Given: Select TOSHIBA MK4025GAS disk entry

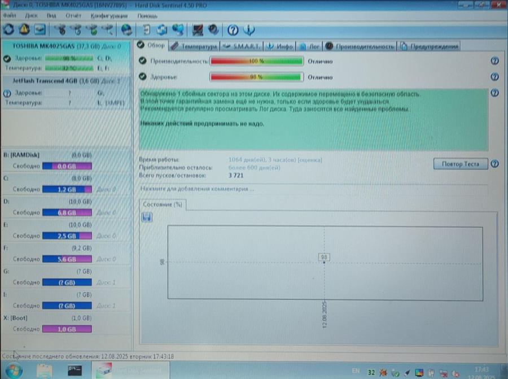Looking at the screenshot, I should 66,57.
